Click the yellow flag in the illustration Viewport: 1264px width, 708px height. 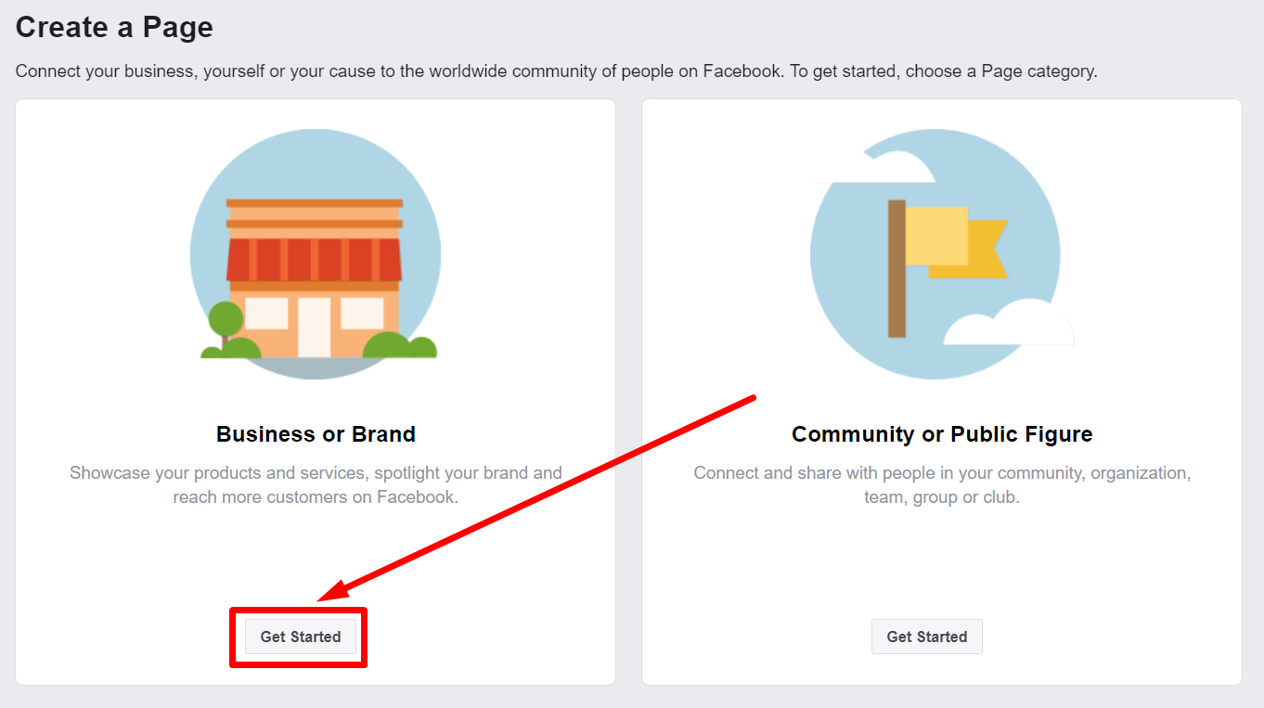(x=937, y=237)
